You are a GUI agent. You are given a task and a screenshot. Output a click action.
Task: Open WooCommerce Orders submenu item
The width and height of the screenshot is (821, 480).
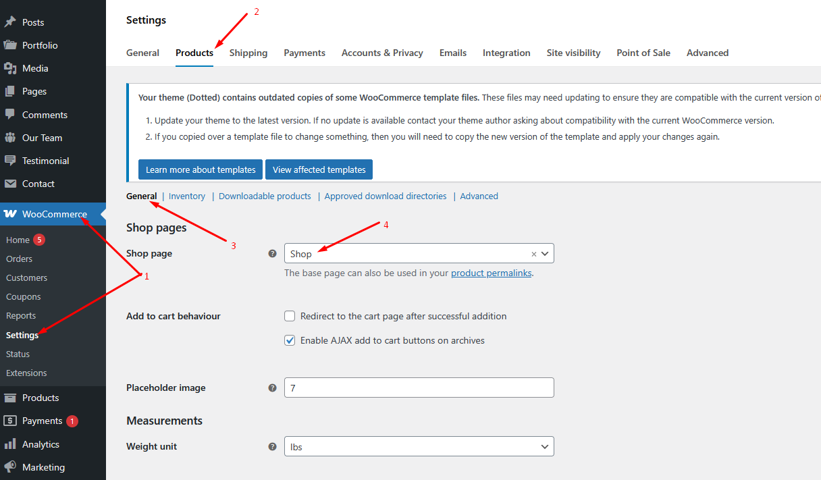tap(20, 259)
